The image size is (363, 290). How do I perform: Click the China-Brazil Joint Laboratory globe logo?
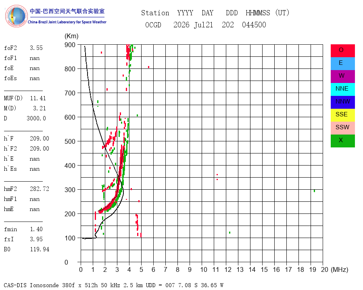point(16,16)
